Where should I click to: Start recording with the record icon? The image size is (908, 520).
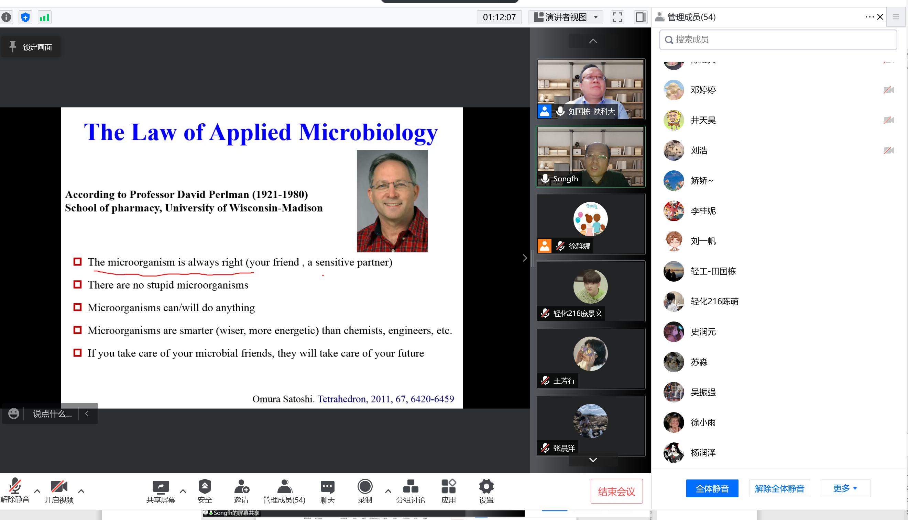[x=365, y=486]
